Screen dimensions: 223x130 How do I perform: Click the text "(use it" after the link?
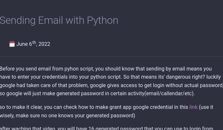[206, 107]
